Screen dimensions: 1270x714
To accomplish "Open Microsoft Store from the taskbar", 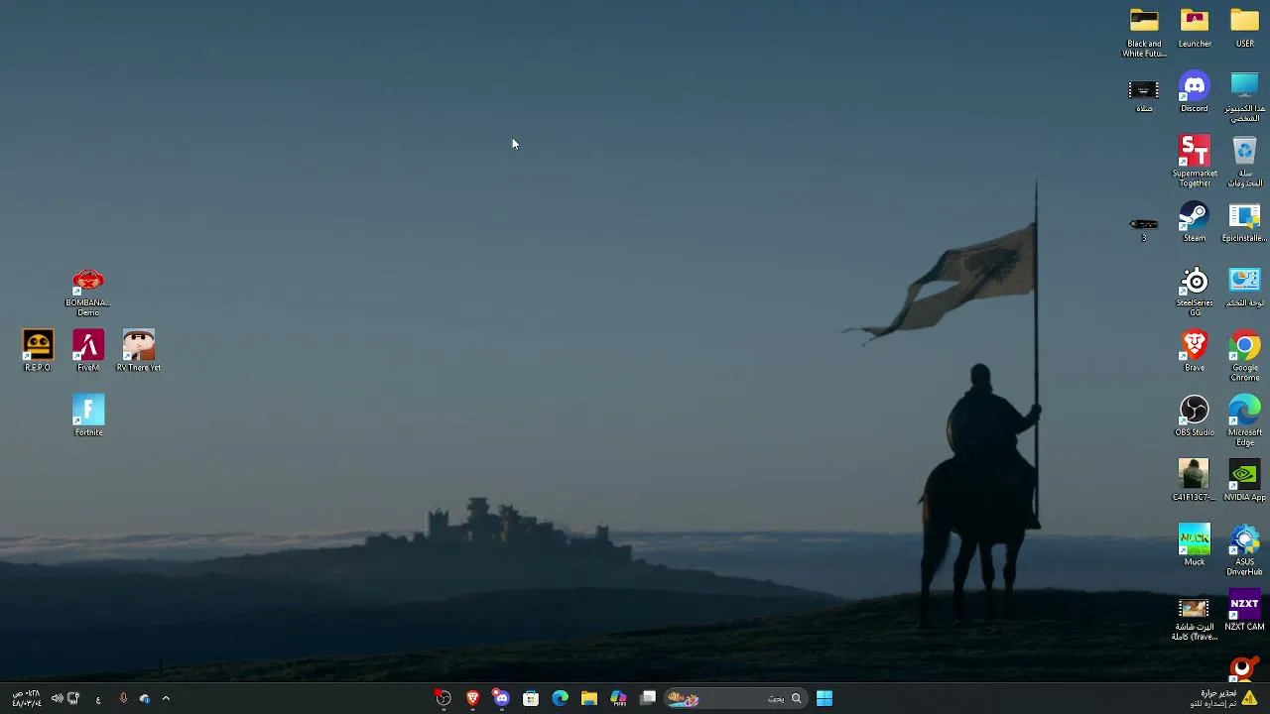I will point(531,698).
